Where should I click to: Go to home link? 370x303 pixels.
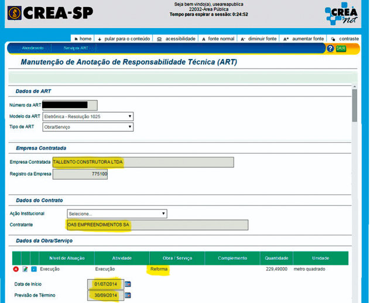point(81,39)
